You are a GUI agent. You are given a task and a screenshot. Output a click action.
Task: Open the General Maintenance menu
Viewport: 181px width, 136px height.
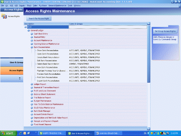pyautogui.click(x=57, y=5)
